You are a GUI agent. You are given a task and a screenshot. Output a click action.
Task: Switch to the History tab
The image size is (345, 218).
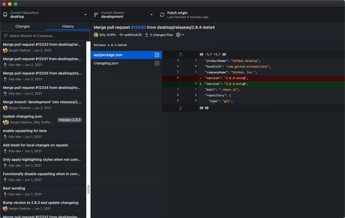(x=68, y=26)
